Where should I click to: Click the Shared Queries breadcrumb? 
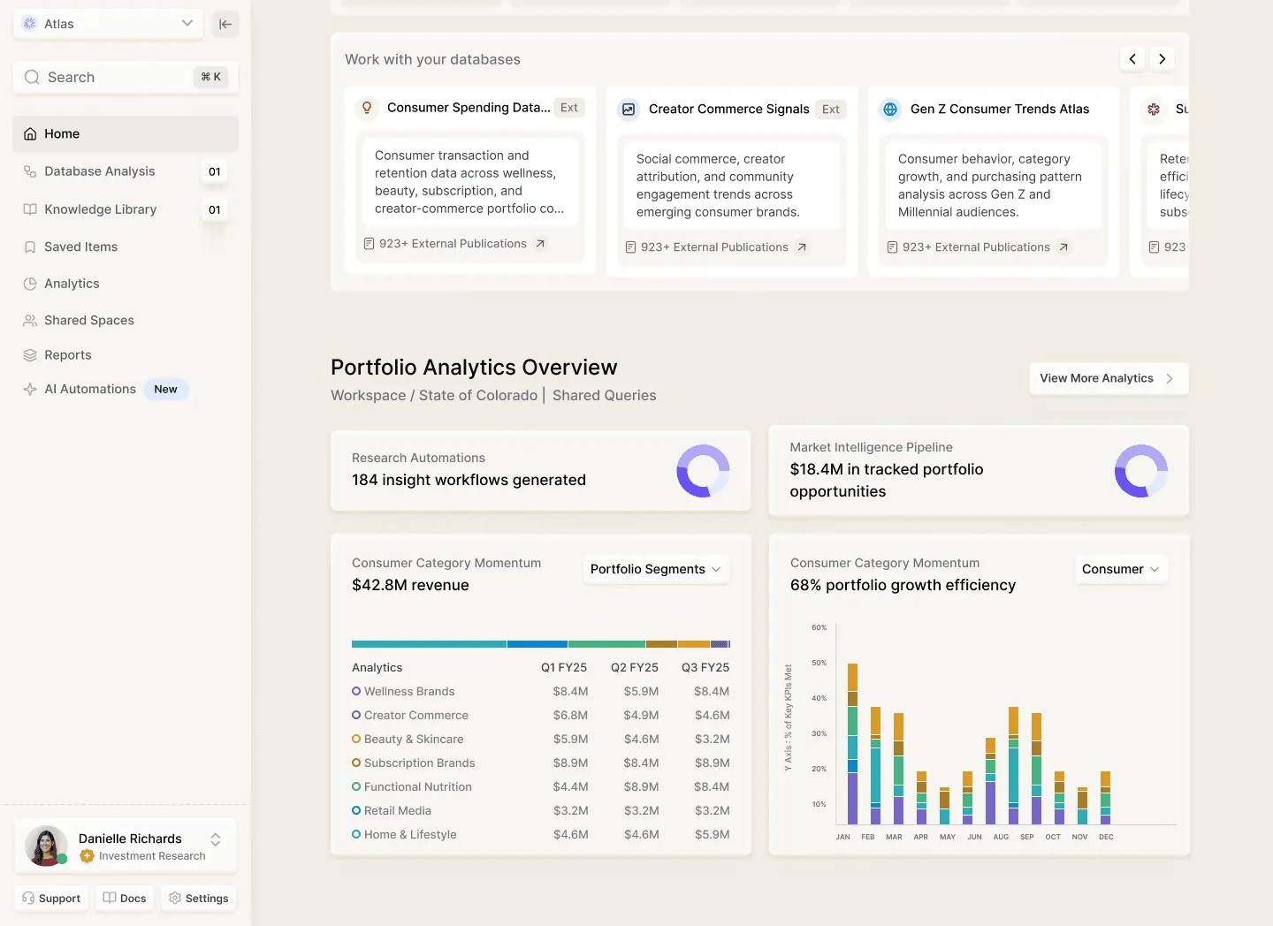tap(605, 396)
